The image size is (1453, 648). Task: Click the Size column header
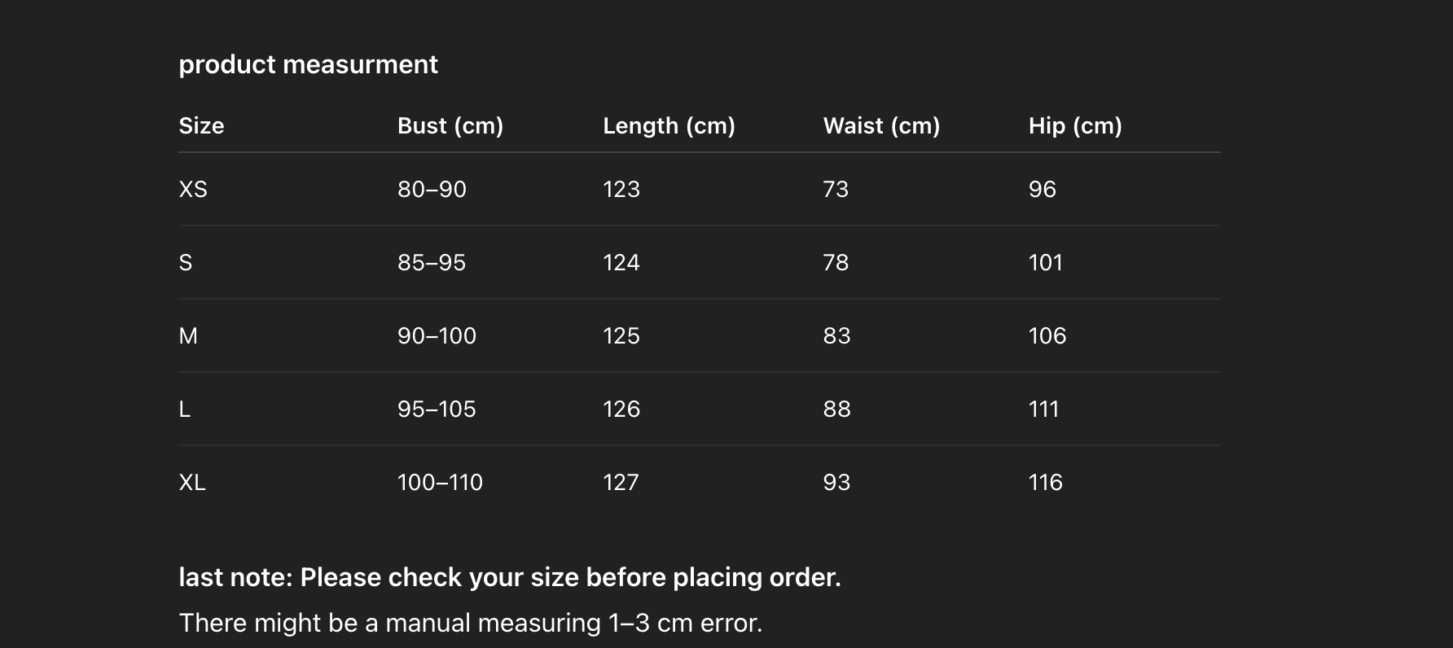click(x=201, y=125)
